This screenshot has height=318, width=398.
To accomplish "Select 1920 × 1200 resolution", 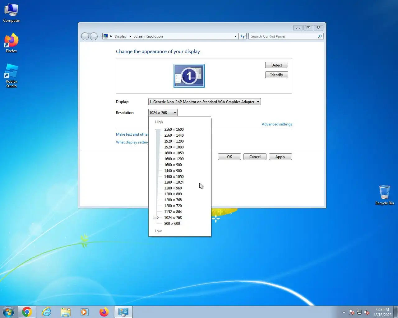I will tap(174, 141).
